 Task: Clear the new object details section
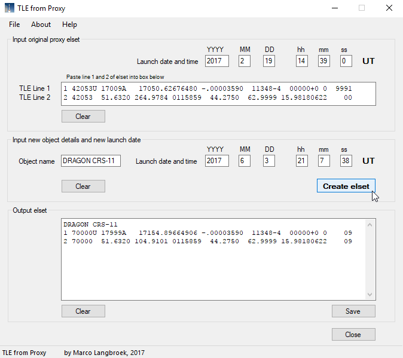pos(83,186)
